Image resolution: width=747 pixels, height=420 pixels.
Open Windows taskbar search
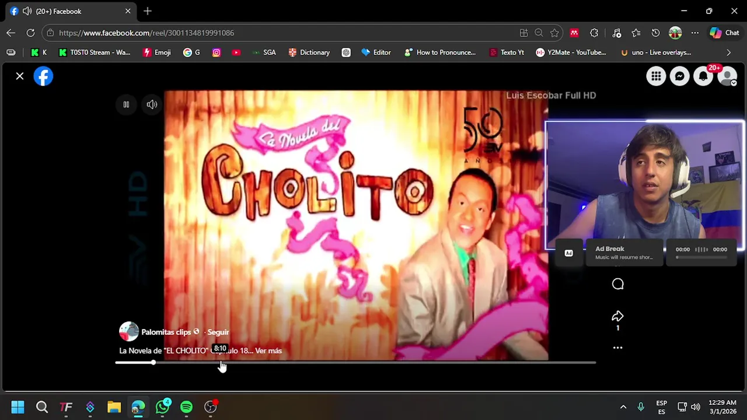tap(42, 407)
